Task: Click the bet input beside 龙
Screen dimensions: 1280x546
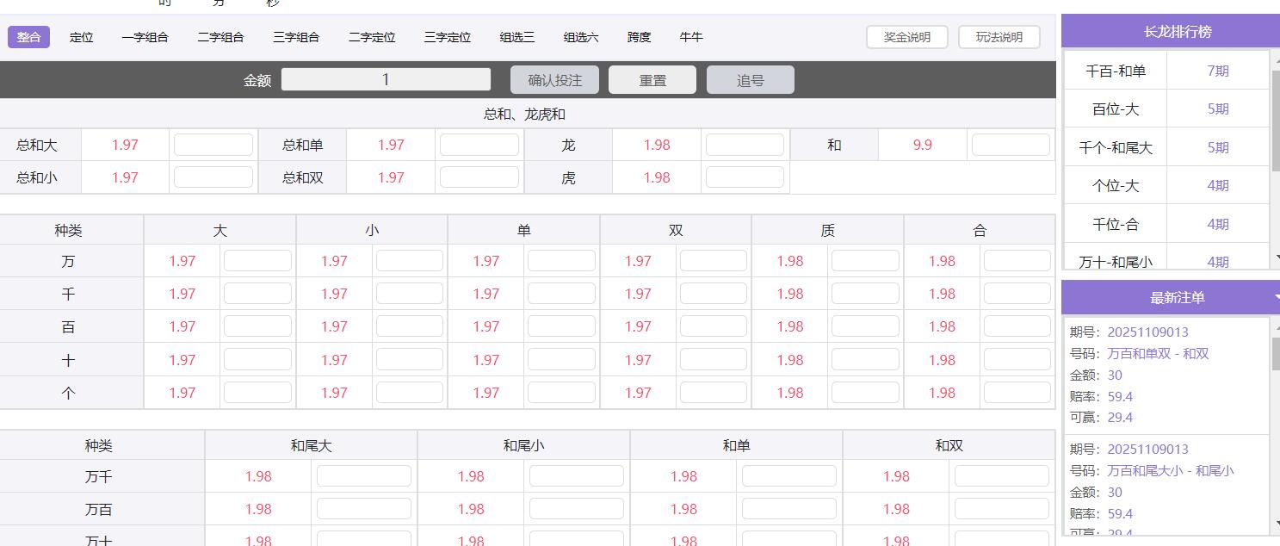Action: coord(744,144)
